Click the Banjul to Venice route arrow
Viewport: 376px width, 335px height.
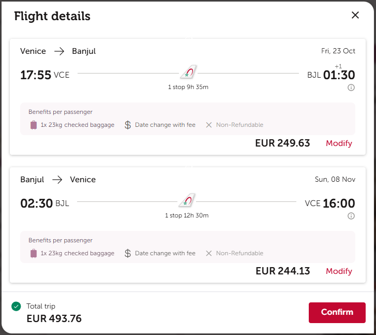[x=57, y=180]
